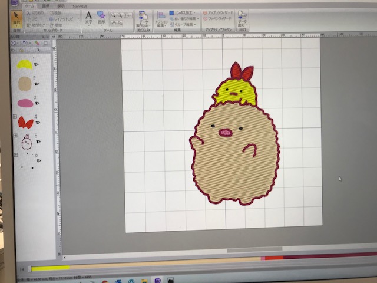
Task: Click the rewind to start button in stitch simulator
Action: click(x=22, y=269)
